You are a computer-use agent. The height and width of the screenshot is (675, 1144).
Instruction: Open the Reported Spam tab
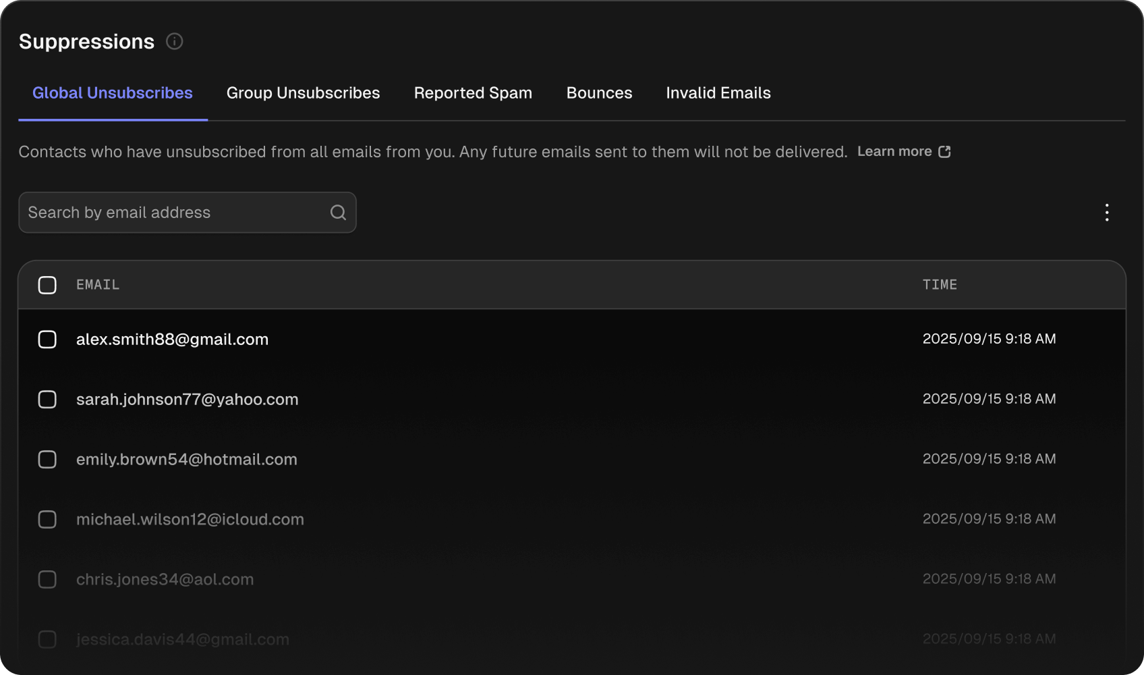pyautogui.click(x=473, y=93)
